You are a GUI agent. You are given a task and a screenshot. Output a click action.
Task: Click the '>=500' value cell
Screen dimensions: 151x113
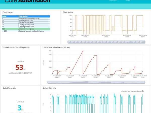[x=10, y=31]
